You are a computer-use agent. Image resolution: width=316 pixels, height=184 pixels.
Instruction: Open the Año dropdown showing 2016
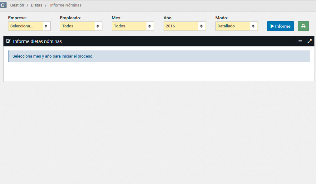(185, 26)
